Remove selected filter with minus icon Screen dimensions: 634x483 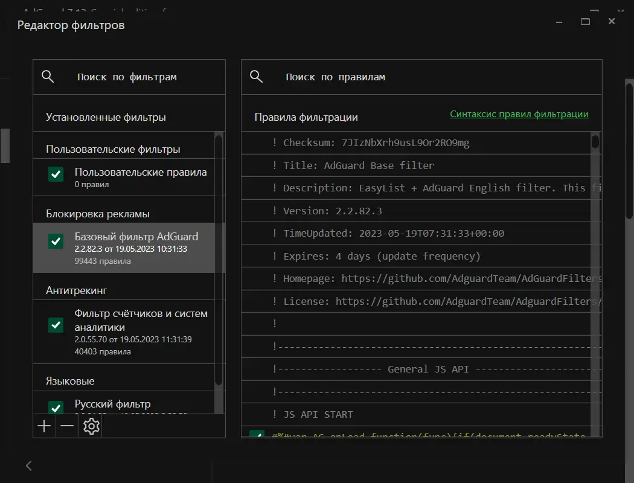(67, 426)
